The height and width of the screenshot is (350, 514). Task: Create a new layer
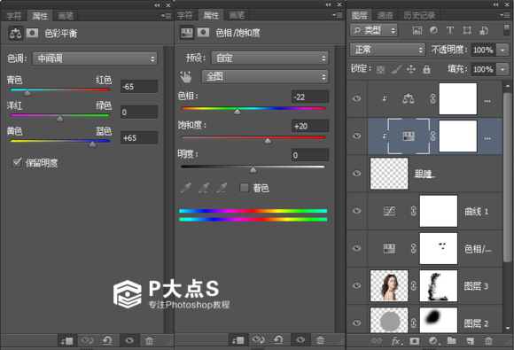point(470,341)
